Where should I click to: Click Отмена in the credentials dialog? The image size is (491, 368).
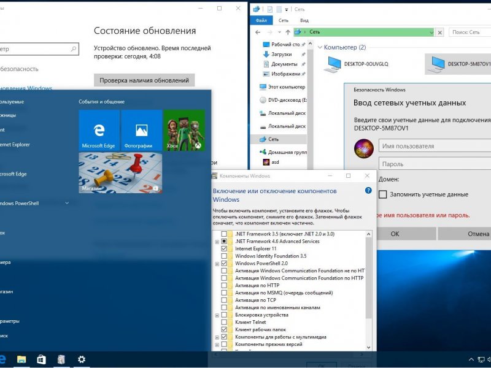[x=465, y=234]
